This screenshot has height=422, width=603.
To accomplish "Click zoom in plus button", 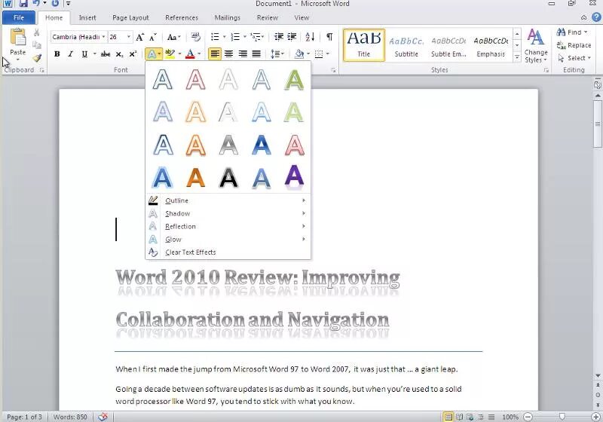I will 595,417.
